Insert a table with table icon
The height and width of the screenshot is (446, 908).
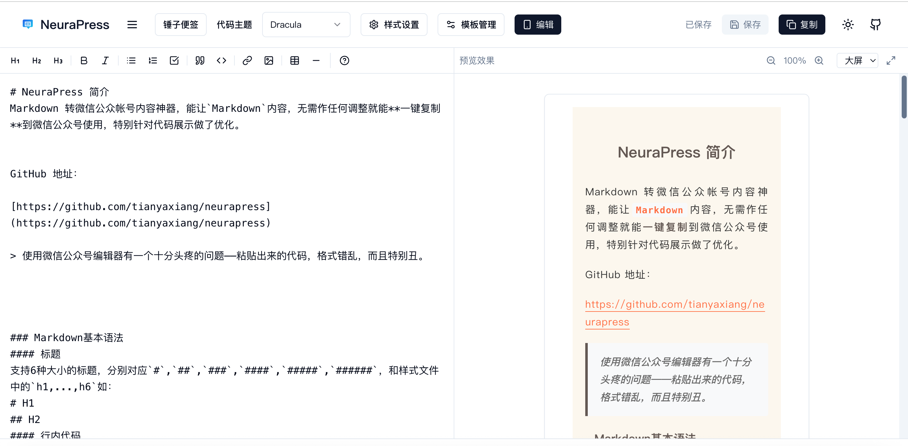[x=294, y=60]
